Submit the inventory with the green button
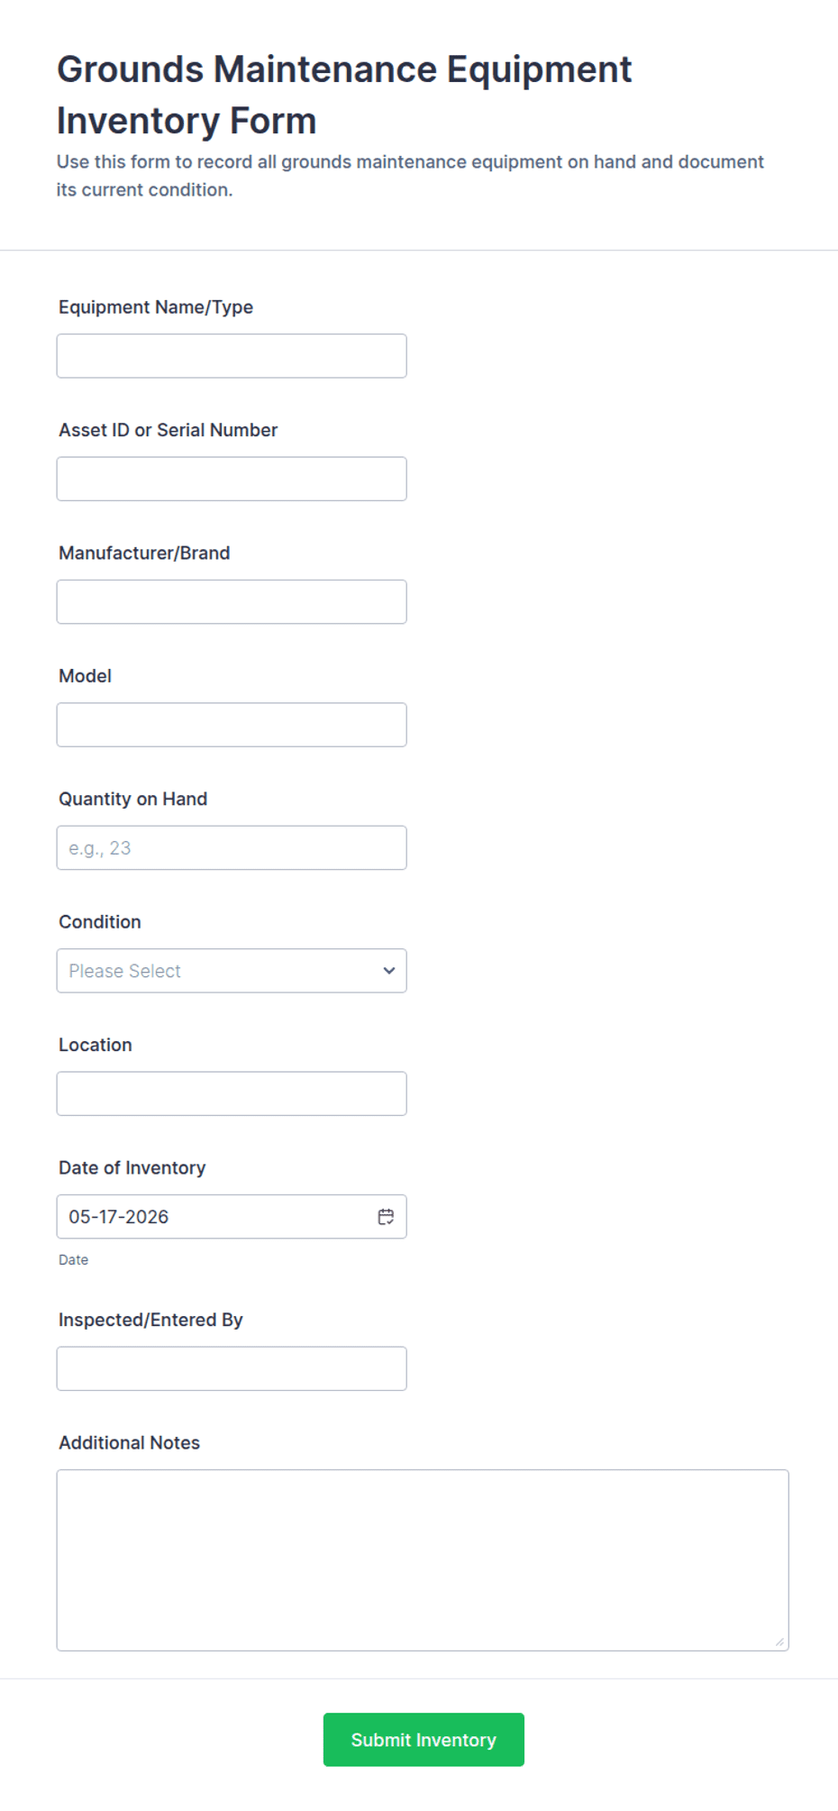 [424, 1740]
